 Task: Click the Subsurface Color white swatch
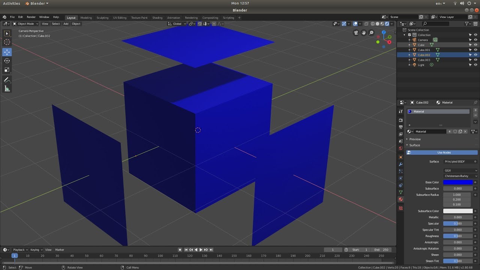pos(458,211)
